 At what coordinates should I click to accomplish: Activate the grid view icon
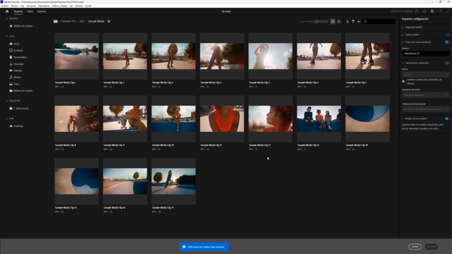(x=332, y=21)
